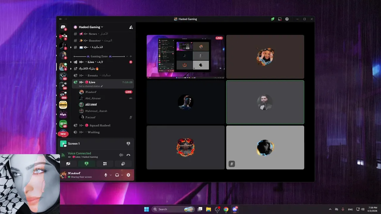Open help question mark icon
This screenshot has width=381, height=214.
[x=287, y=19]
